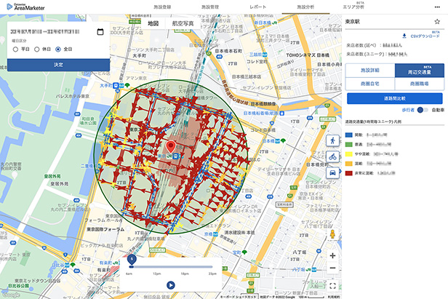
Task: Click the red 非常に混雑 legend swatch
Action: tap(349, 173)
